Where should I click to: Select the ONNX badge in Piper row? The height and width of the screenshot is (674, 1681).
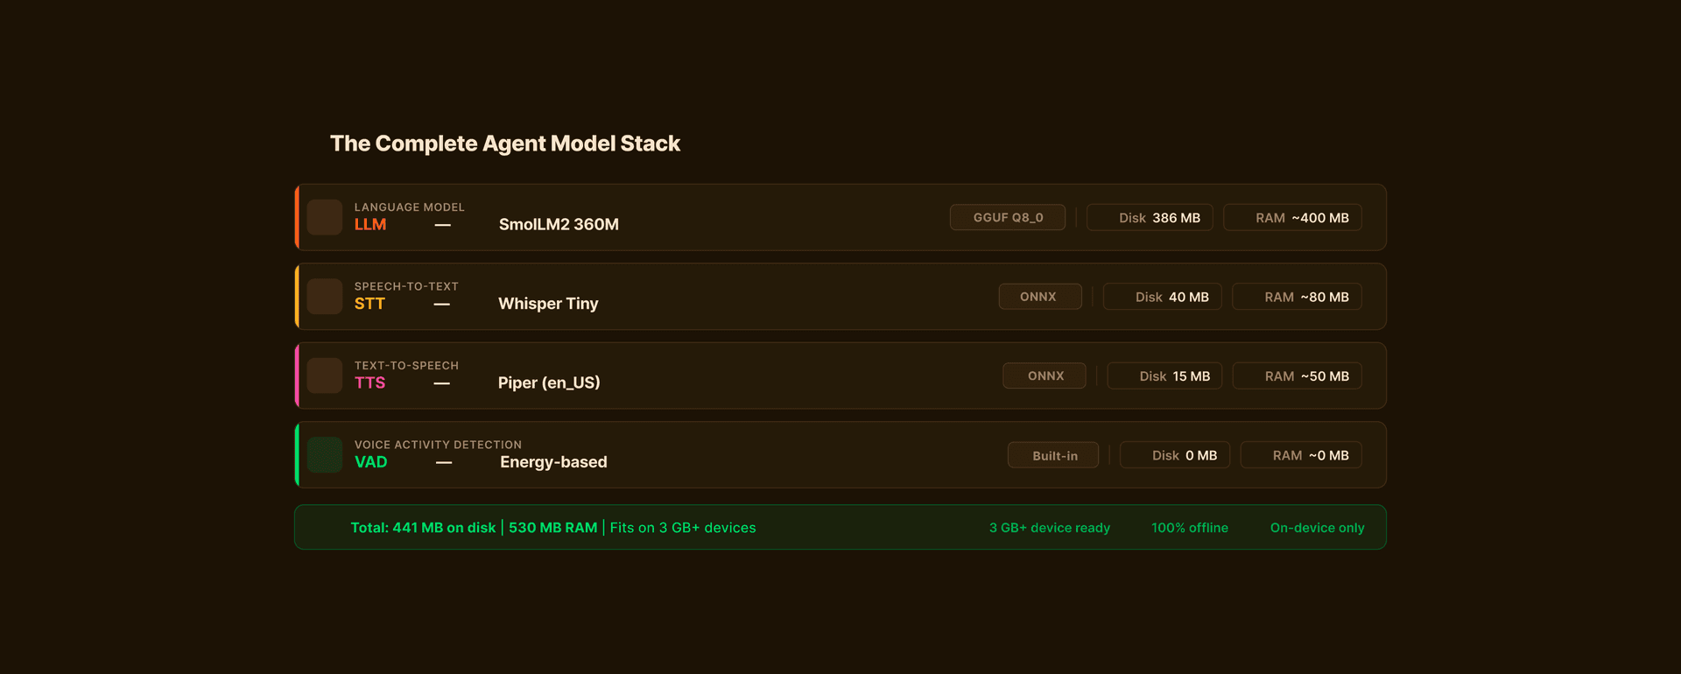click(1044, 376)
